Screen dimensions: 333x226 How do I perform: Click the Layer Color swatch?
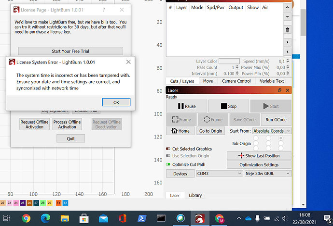[x=229, y=61]
